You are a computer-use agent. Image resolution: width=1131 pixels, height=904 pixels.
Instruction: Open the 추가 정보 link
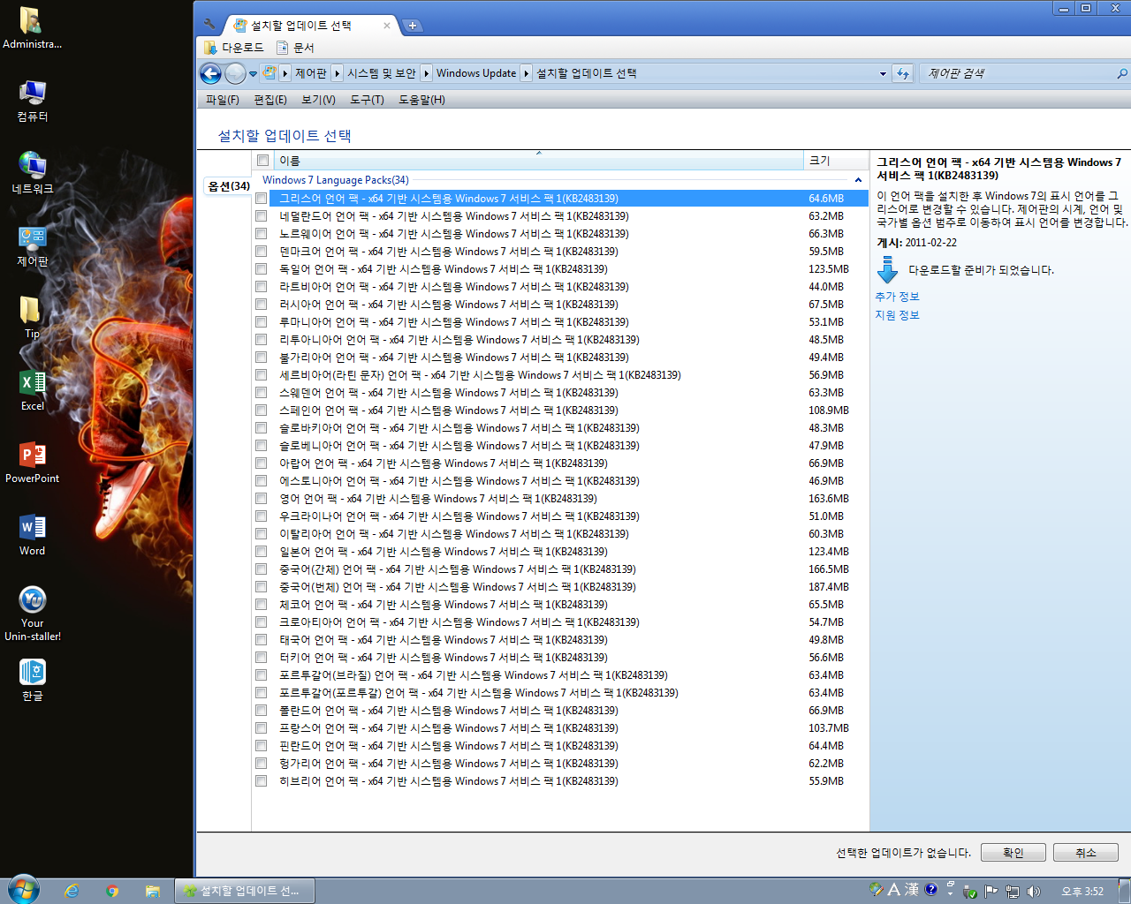click(898, 297)
